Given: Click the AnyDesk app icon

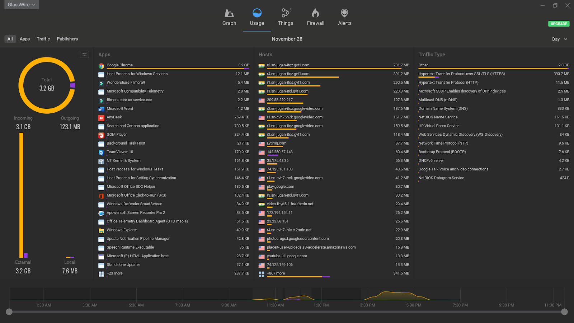Looking at the screenshot, I should [101, 118].
